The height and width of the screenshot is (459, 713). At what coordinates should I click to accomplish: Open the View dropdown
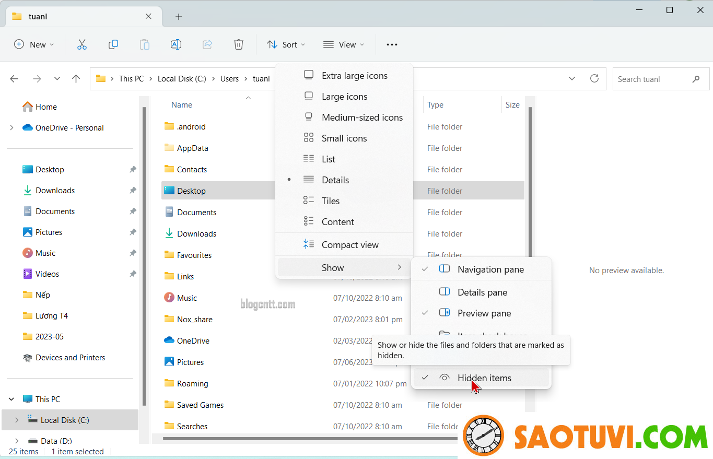coord(344,44)
